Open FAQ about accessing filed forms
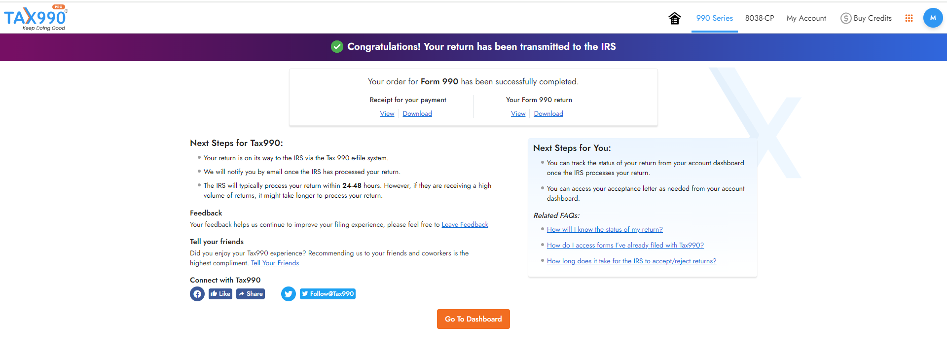 [625, 245]
